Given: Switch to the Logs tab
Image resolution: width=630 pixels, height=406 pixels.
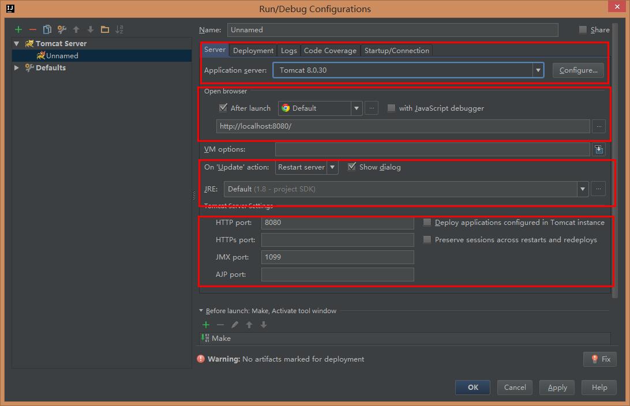Looking at the screenshot, I should tap(289, 51).
